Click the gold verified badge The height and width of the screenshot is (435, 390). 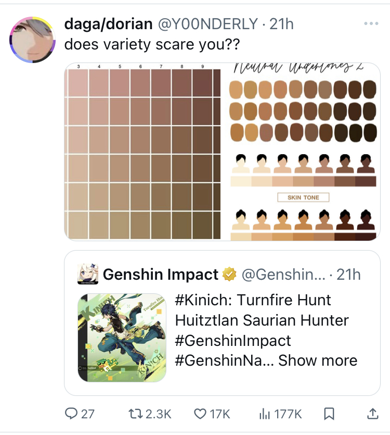pyautogui.click(x=229, y=274)
